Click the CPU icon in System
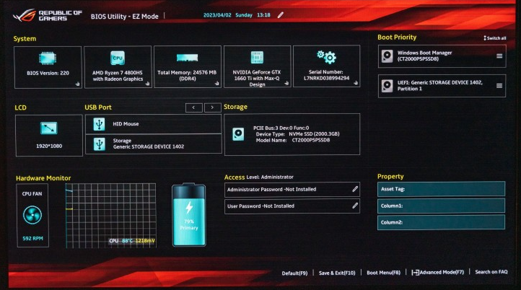This screenshot has width=521, height=290. point(118,58)
